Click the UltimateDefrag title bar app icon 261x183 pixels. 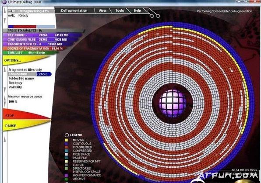click(4, 2)
